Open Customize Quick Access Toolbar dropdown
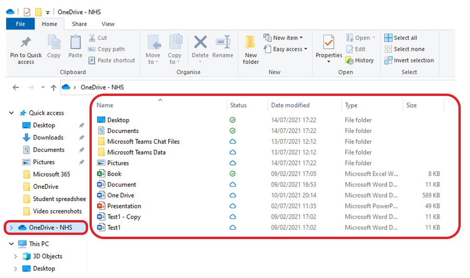This screenshot has height=278, width=470. [x=48, y=13]
